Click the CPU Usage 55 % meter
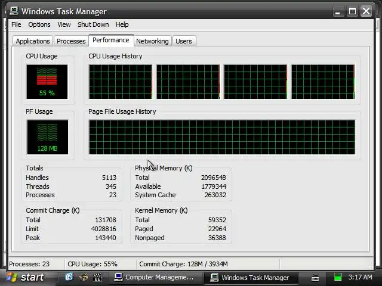This screenshot has width=382, height=286. pos(47,82)
